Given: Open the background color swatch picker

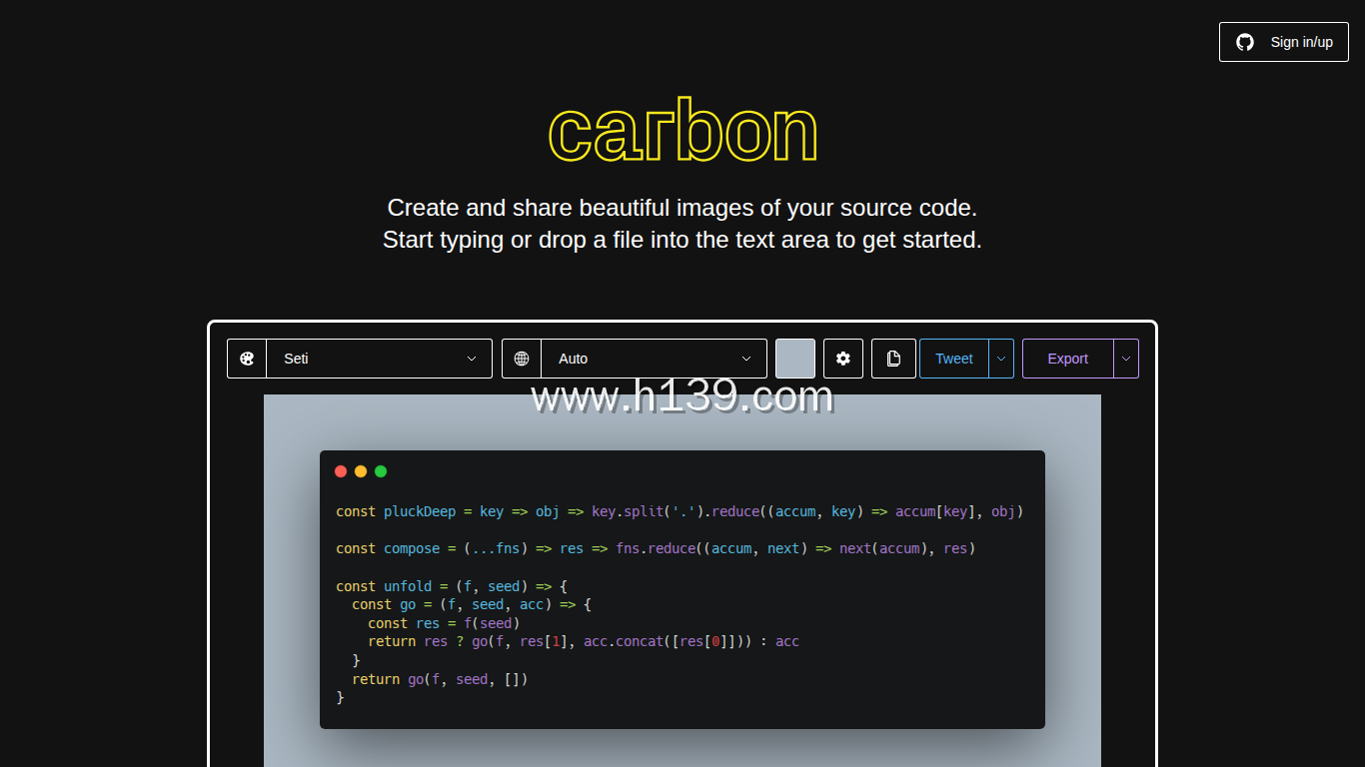Looking at the screenshot, I should pos(795,359).
